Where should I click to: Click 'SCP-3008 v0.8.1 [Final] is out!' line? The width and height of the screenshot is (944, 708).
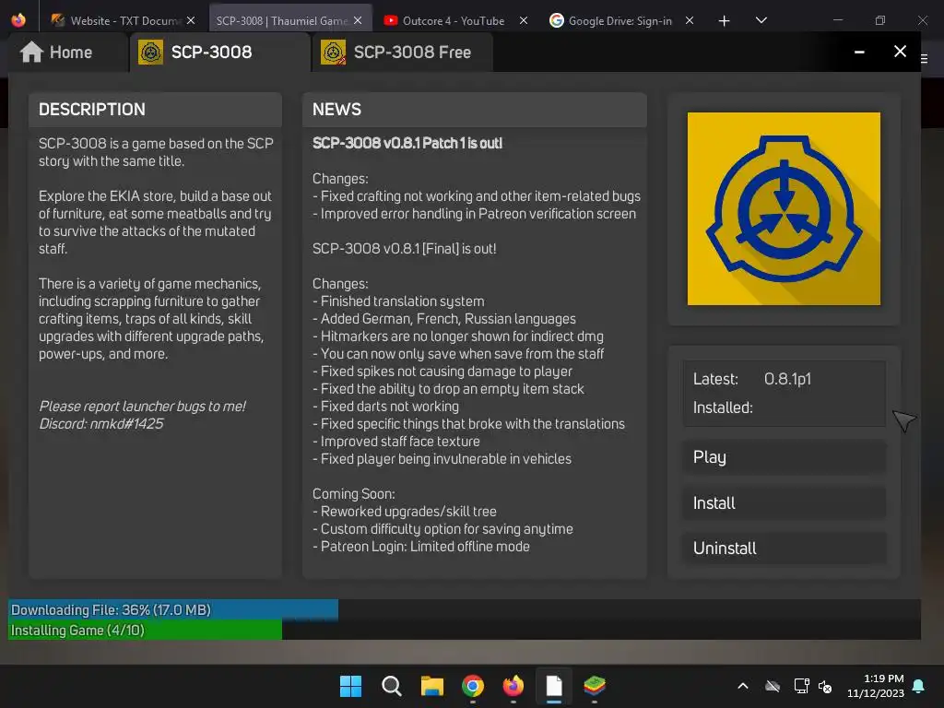404,249
